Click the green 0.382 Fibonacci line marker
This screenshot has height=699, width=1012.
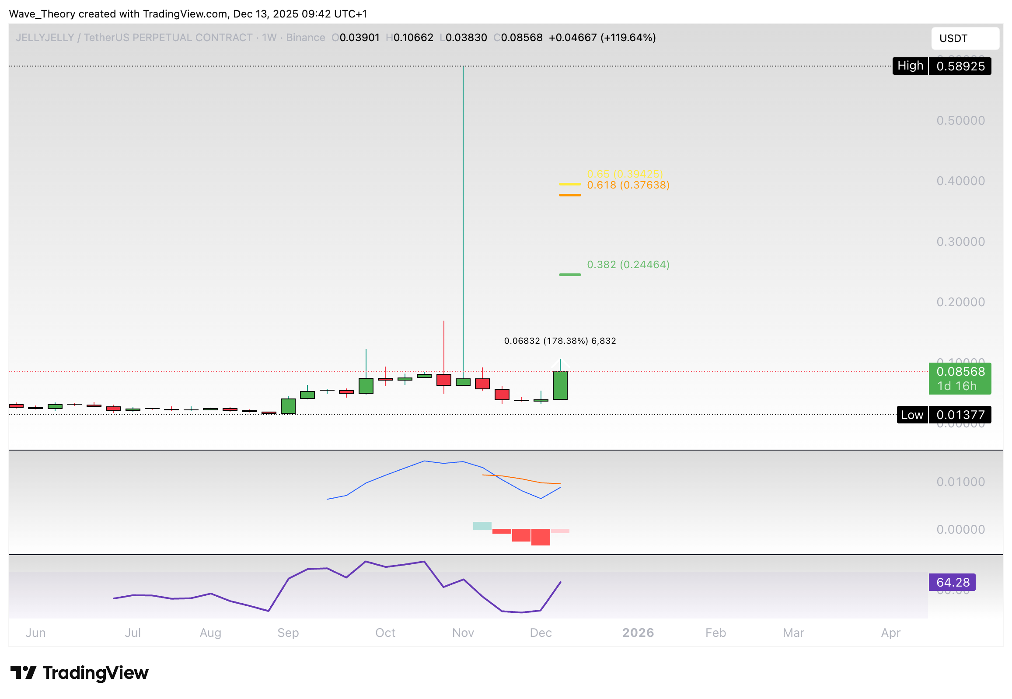click(x=570, y=275)
